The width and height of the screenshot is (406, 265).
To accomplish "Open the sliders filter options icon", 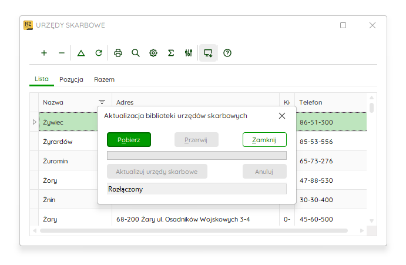I will click(x=189, y=53).
